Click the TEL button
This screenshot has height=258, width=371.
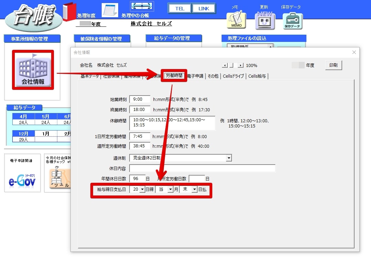tap(180, 9)
